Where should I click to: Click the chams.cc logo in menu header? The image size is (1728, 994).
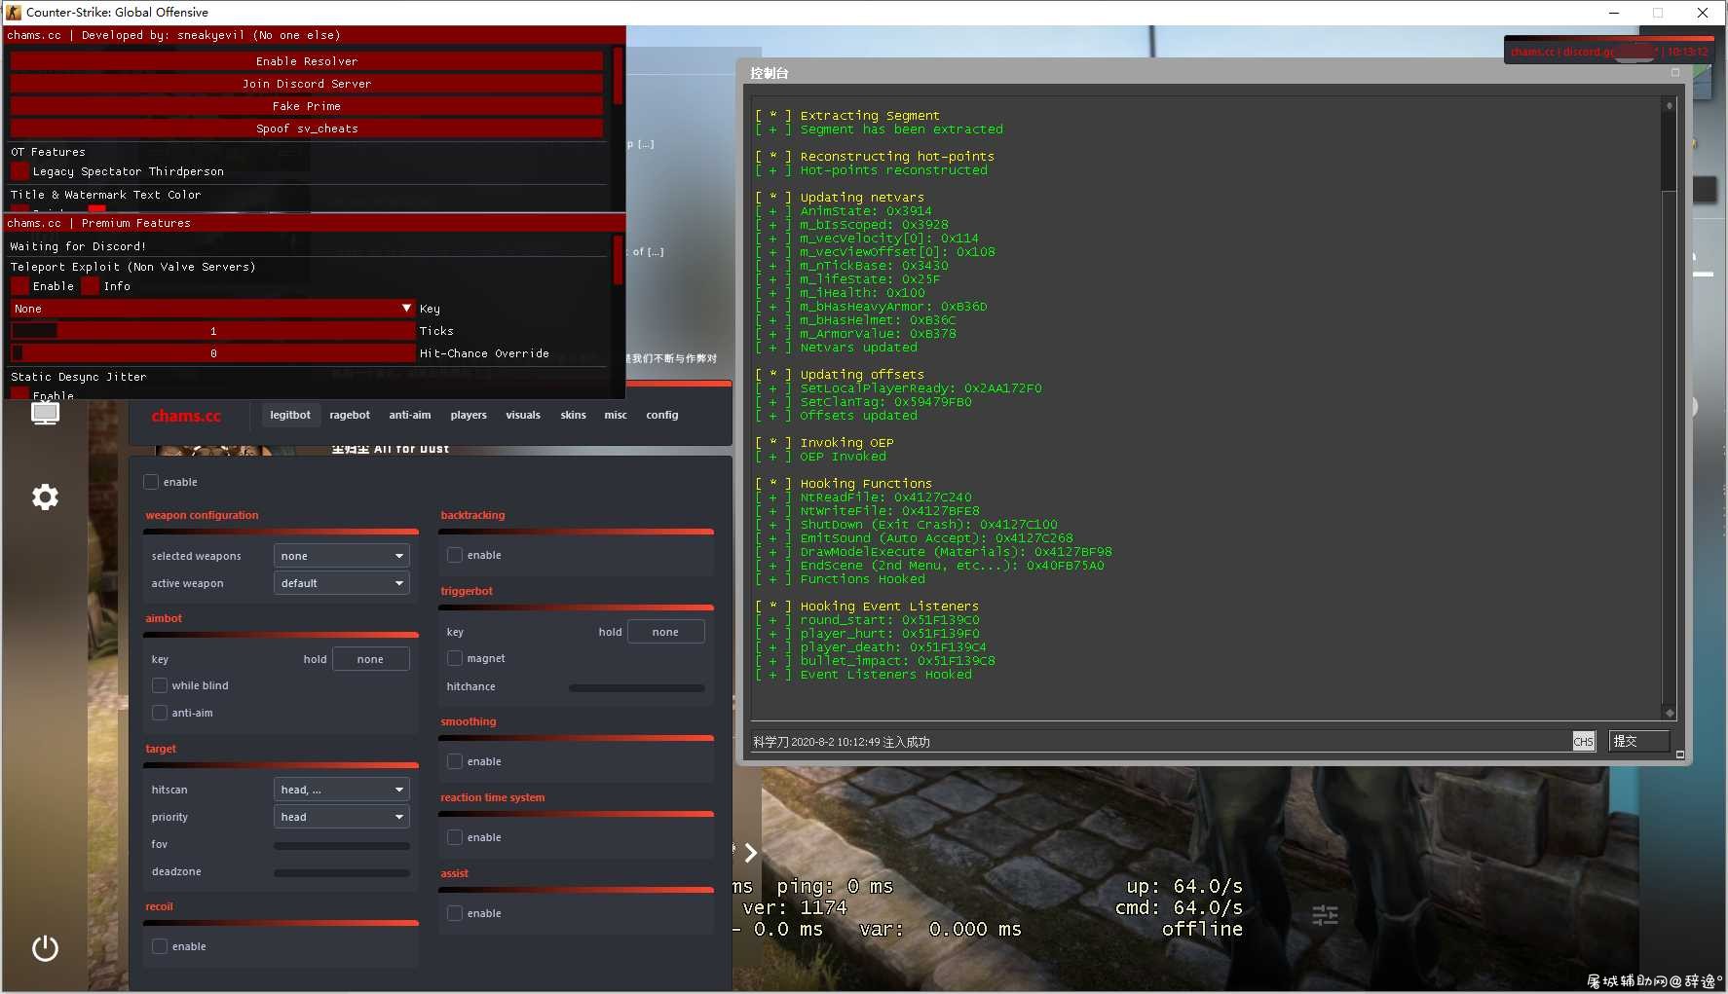(x=186, y=416)
